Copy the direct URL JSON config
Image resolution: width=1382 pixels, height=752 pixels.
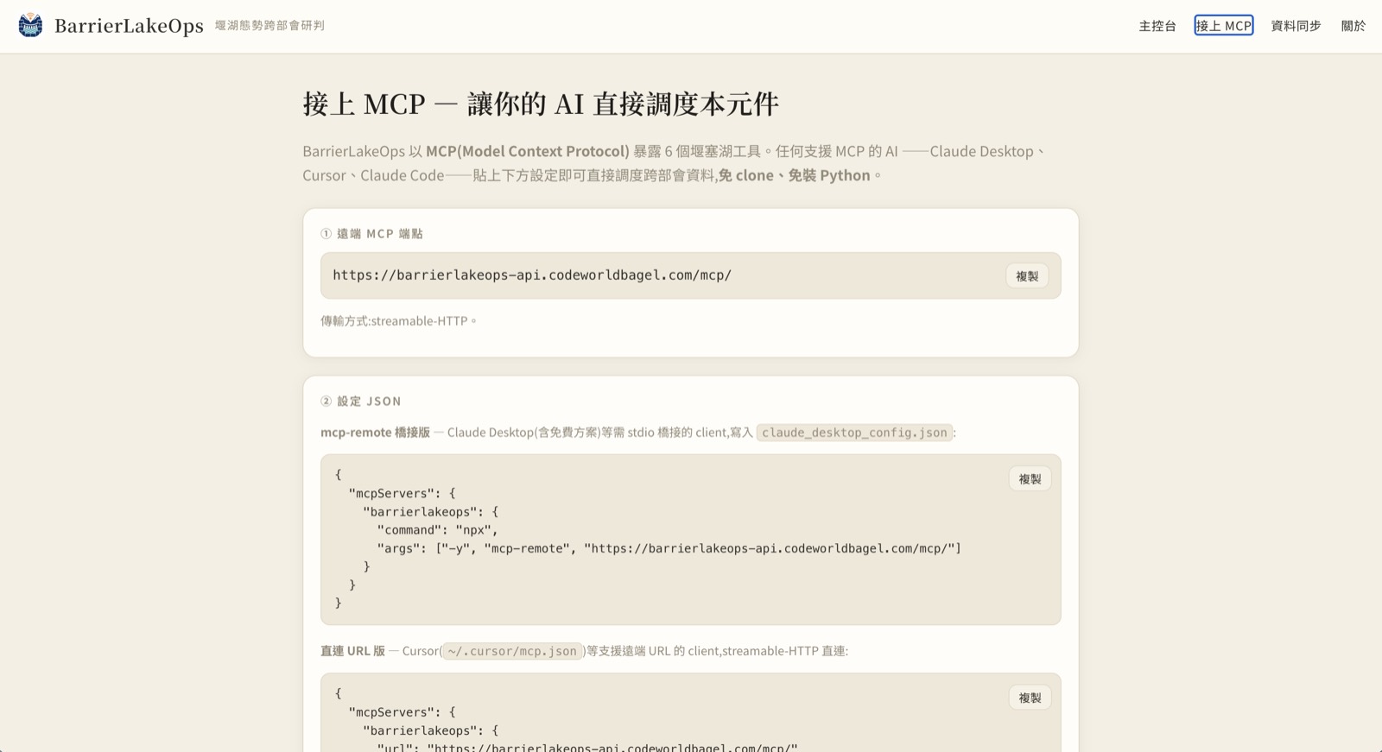click(x=1030, y=698)
